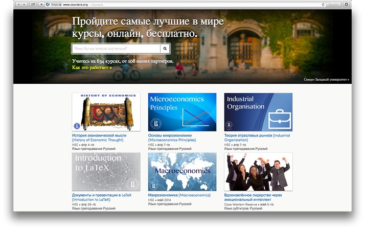
Task: Submit search with the magnifier icon
Action: (165, 49)
